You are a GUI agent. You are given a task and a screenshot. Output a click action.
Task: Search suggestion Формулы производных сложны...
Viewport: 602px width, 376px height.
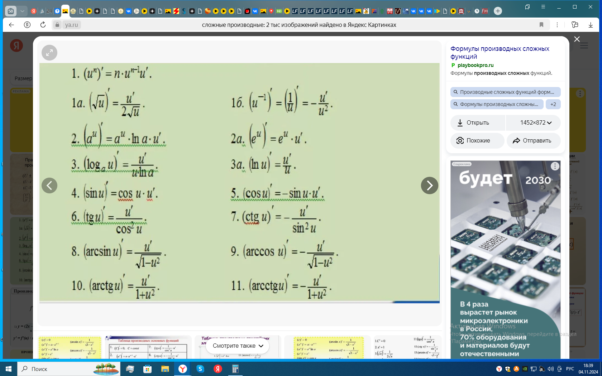coord(497,104)
